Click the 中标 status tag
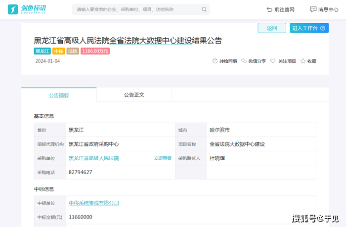 click(x=58, y=51)
